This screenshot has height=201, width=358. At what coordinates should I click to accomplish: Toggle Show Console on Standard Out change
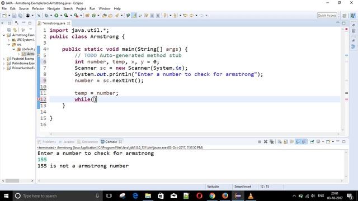tap(298, 142)
